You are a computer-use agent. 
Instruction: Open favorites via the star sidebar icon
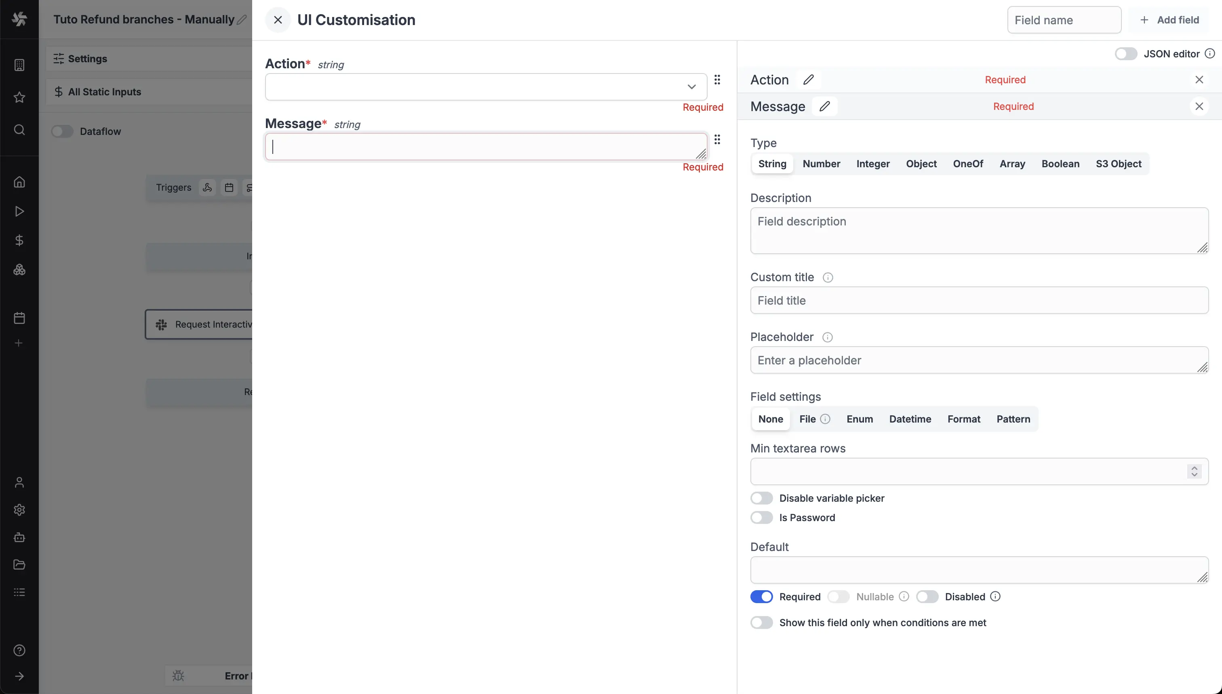tap(19, 97)
